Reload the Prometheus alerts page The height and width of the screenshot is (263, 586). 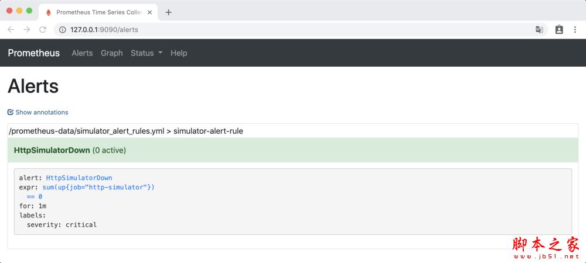click(x=43, y=30)
